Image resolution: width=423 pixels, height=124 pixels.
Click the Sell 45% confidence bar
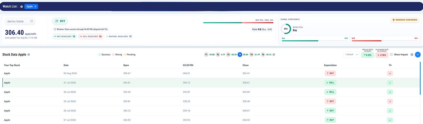click(385, 41)
